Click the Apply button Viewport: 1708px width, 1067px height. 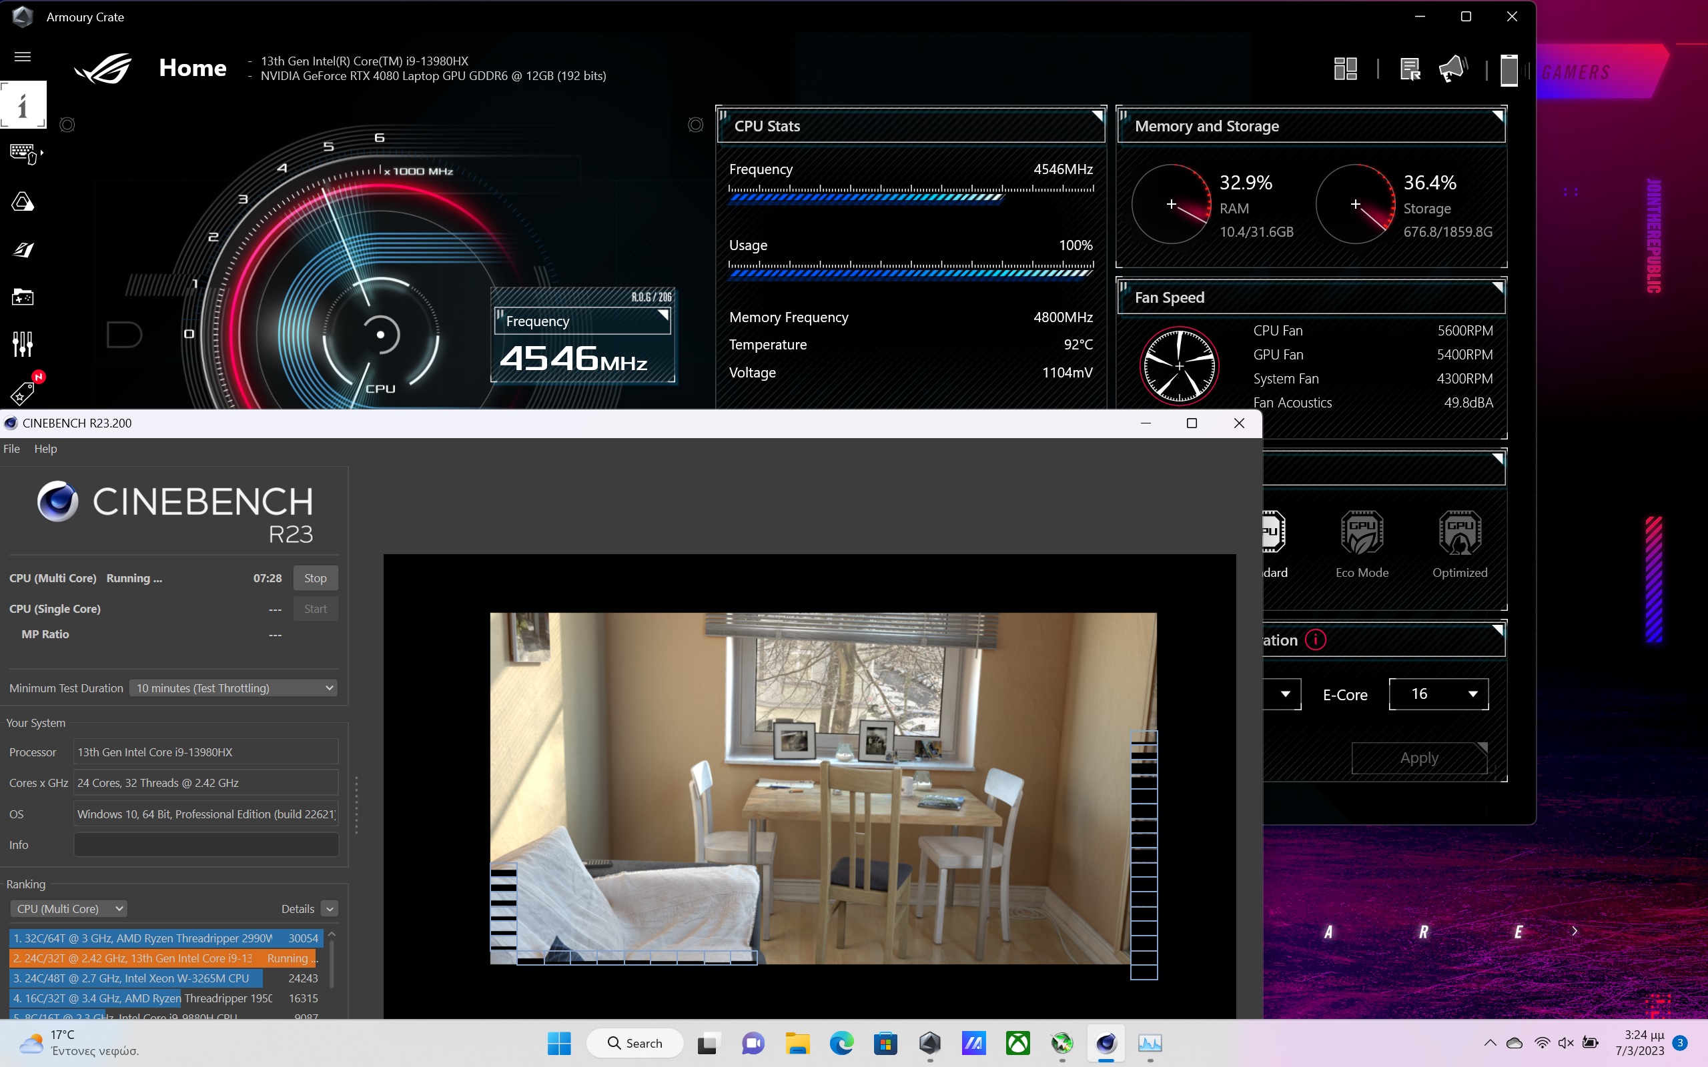coord(1418,758)
